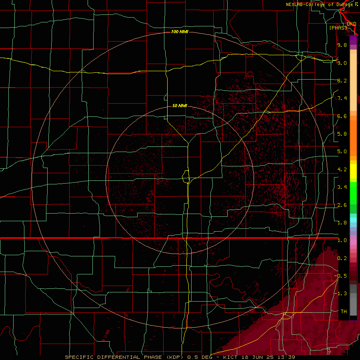Click the 8.2 value on color scale
This screenshot has width=360, height=360.
[342, 80]
